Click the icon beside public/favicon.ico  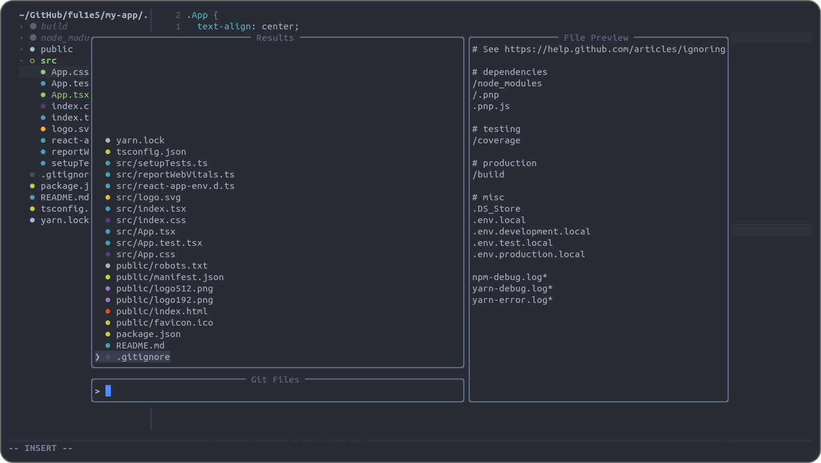coord(108,323)
